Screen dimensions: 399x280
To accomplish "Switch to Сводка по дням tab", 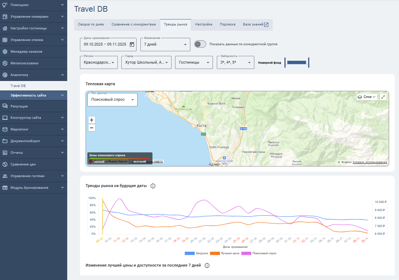I will [91, 24].
